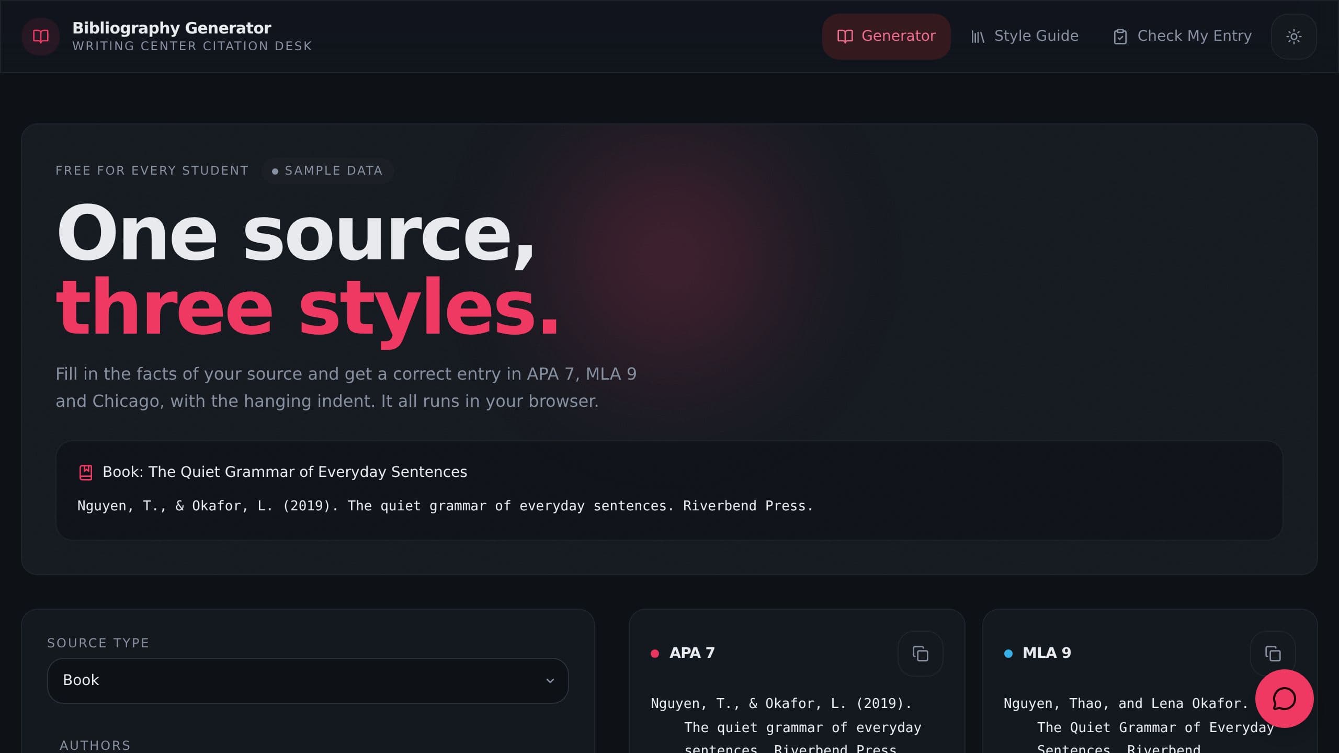Click the 'Book: The Quiet Grammar of Everyday Sentences' heading
The width and height of the screenshot is (1339, 753).
(x=285, y=472)
